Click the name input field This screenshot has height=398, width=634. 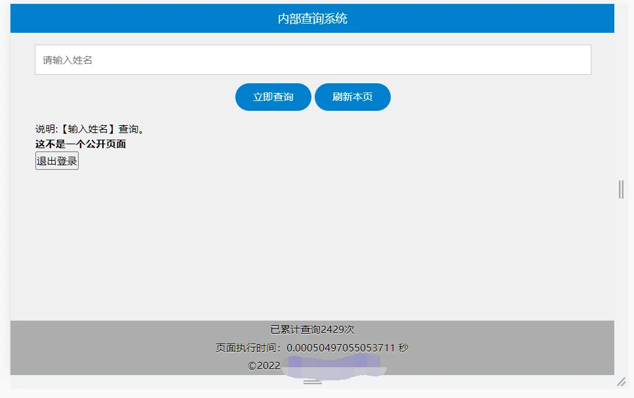click(x=313, y=60)
